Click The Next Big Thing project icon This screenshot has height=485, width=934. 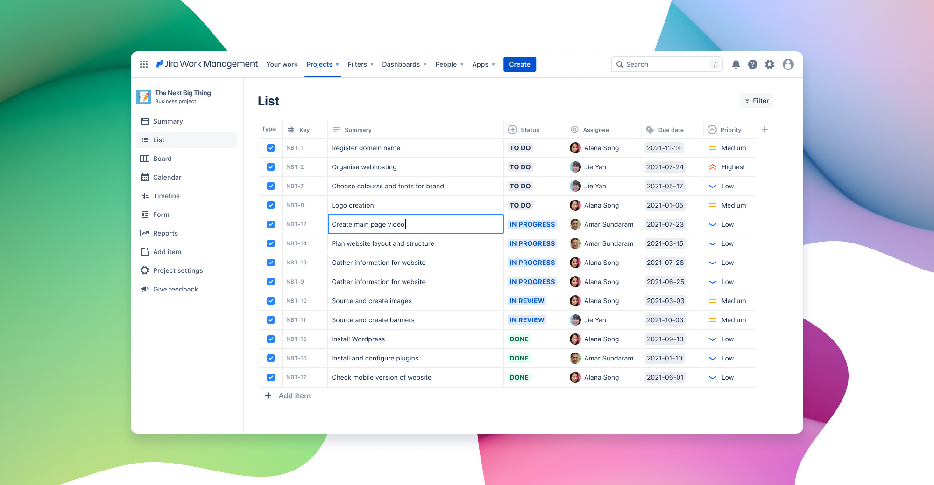(144, 97)
